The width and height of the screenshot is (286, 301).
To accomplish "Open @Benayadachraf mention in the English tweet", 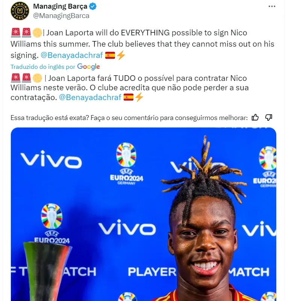I will 72,55.
